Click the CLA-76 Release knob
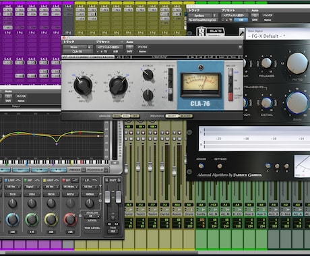The image size is (310, 256). 148,96
